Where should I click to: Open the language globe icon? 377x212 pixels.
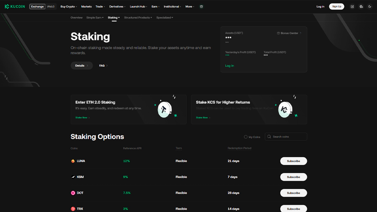point(361,7)
